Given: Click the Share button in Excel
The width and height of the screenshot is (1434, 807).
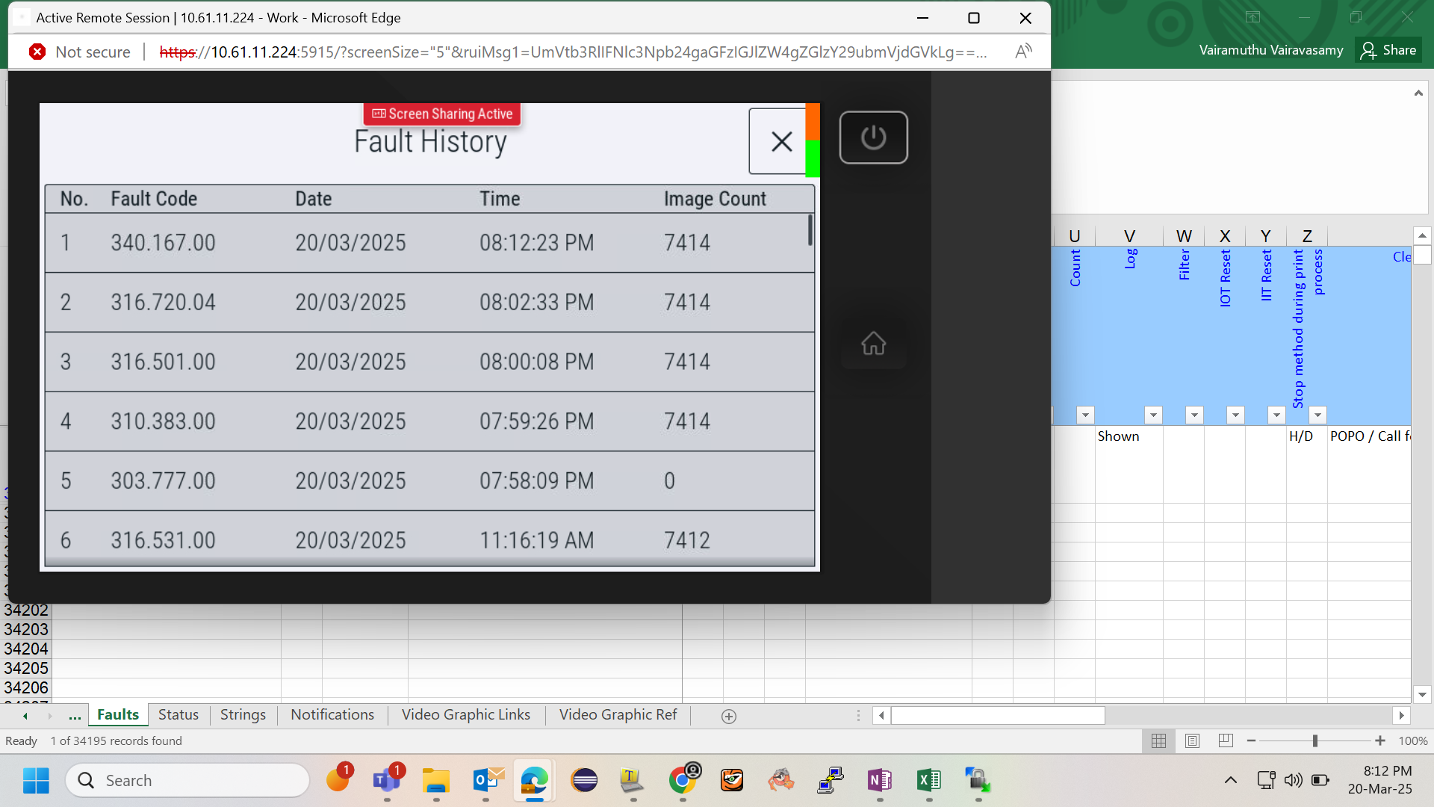Looking at the screenshot, I should coord(1388,50).
